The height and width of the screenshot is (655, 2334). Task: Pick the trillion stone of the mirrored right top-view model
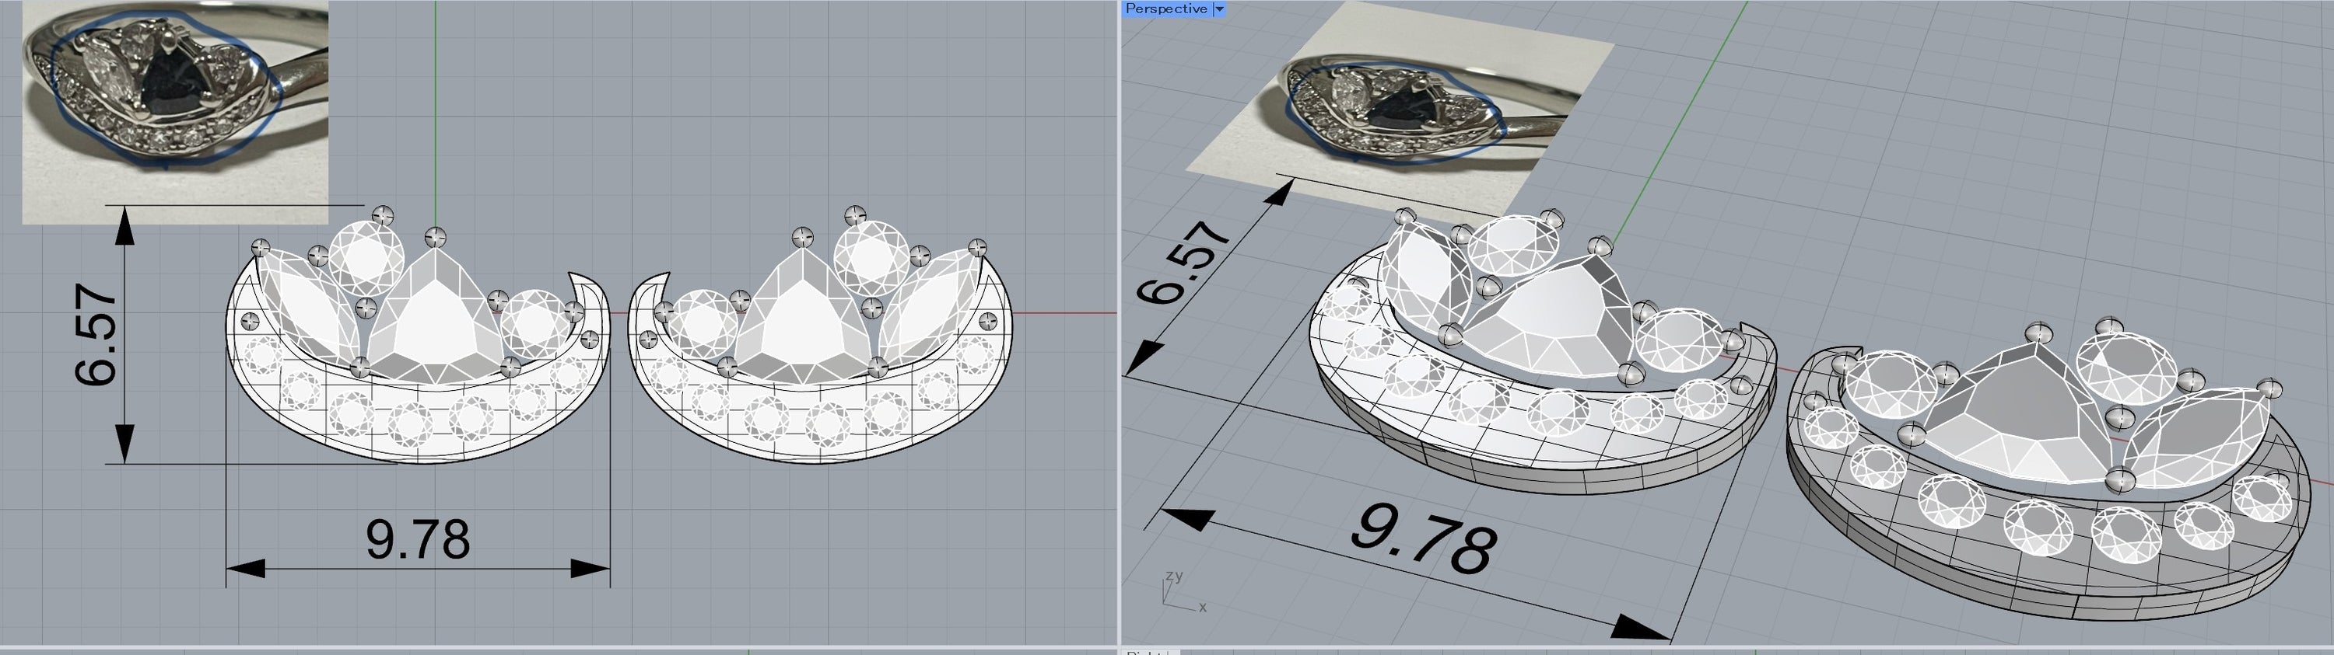(x=801, y=317)
